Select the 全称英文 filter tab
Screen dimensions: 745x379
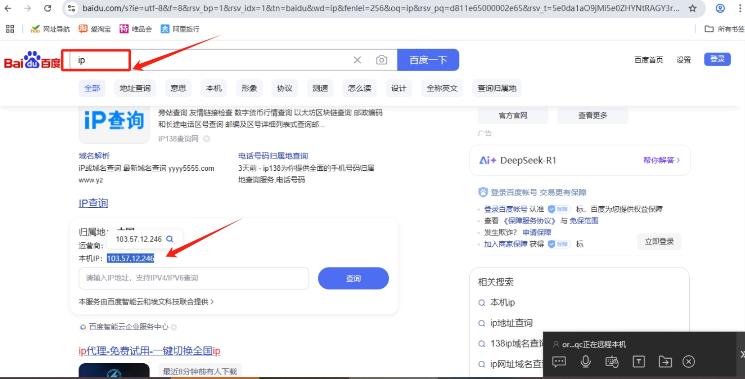pos(442,88)
